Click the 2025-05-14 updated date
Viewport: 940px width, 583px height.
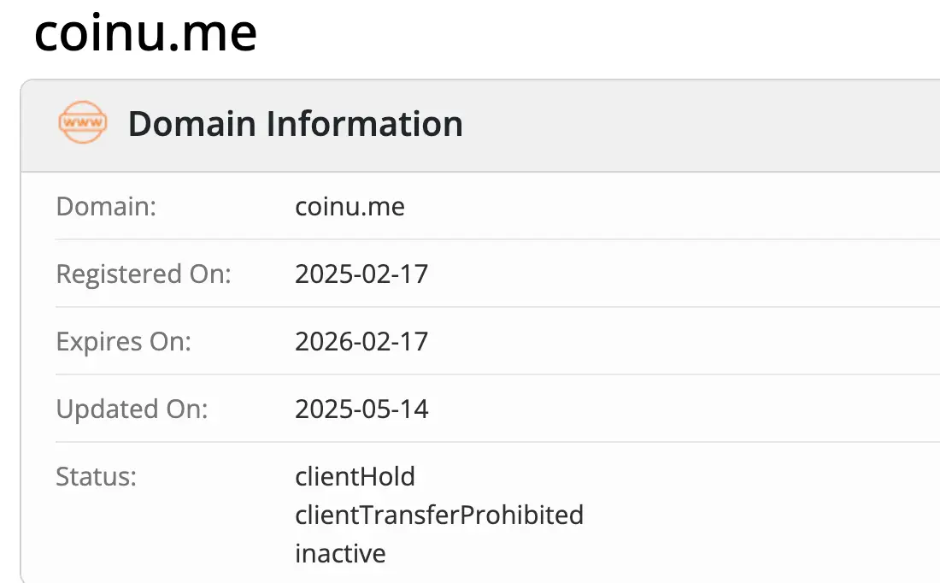(x=361, y=409)
